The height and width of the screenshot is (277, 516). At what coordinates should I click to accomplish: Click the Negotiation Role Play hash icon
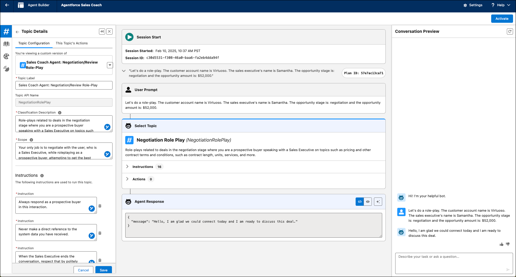(x=129, y=140)
